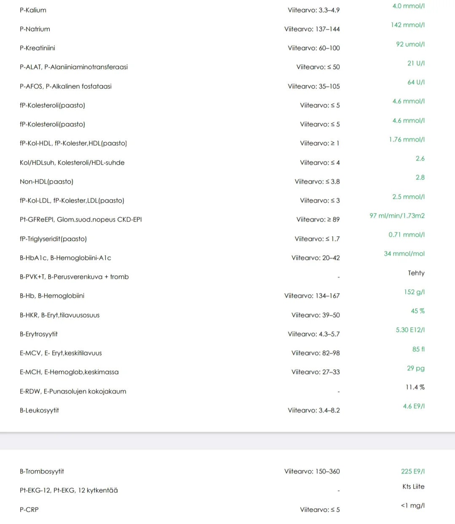
Task: Click the fP-Kol-LDL result 2.5 mmol/l
Action: click(x=408, y=197)
